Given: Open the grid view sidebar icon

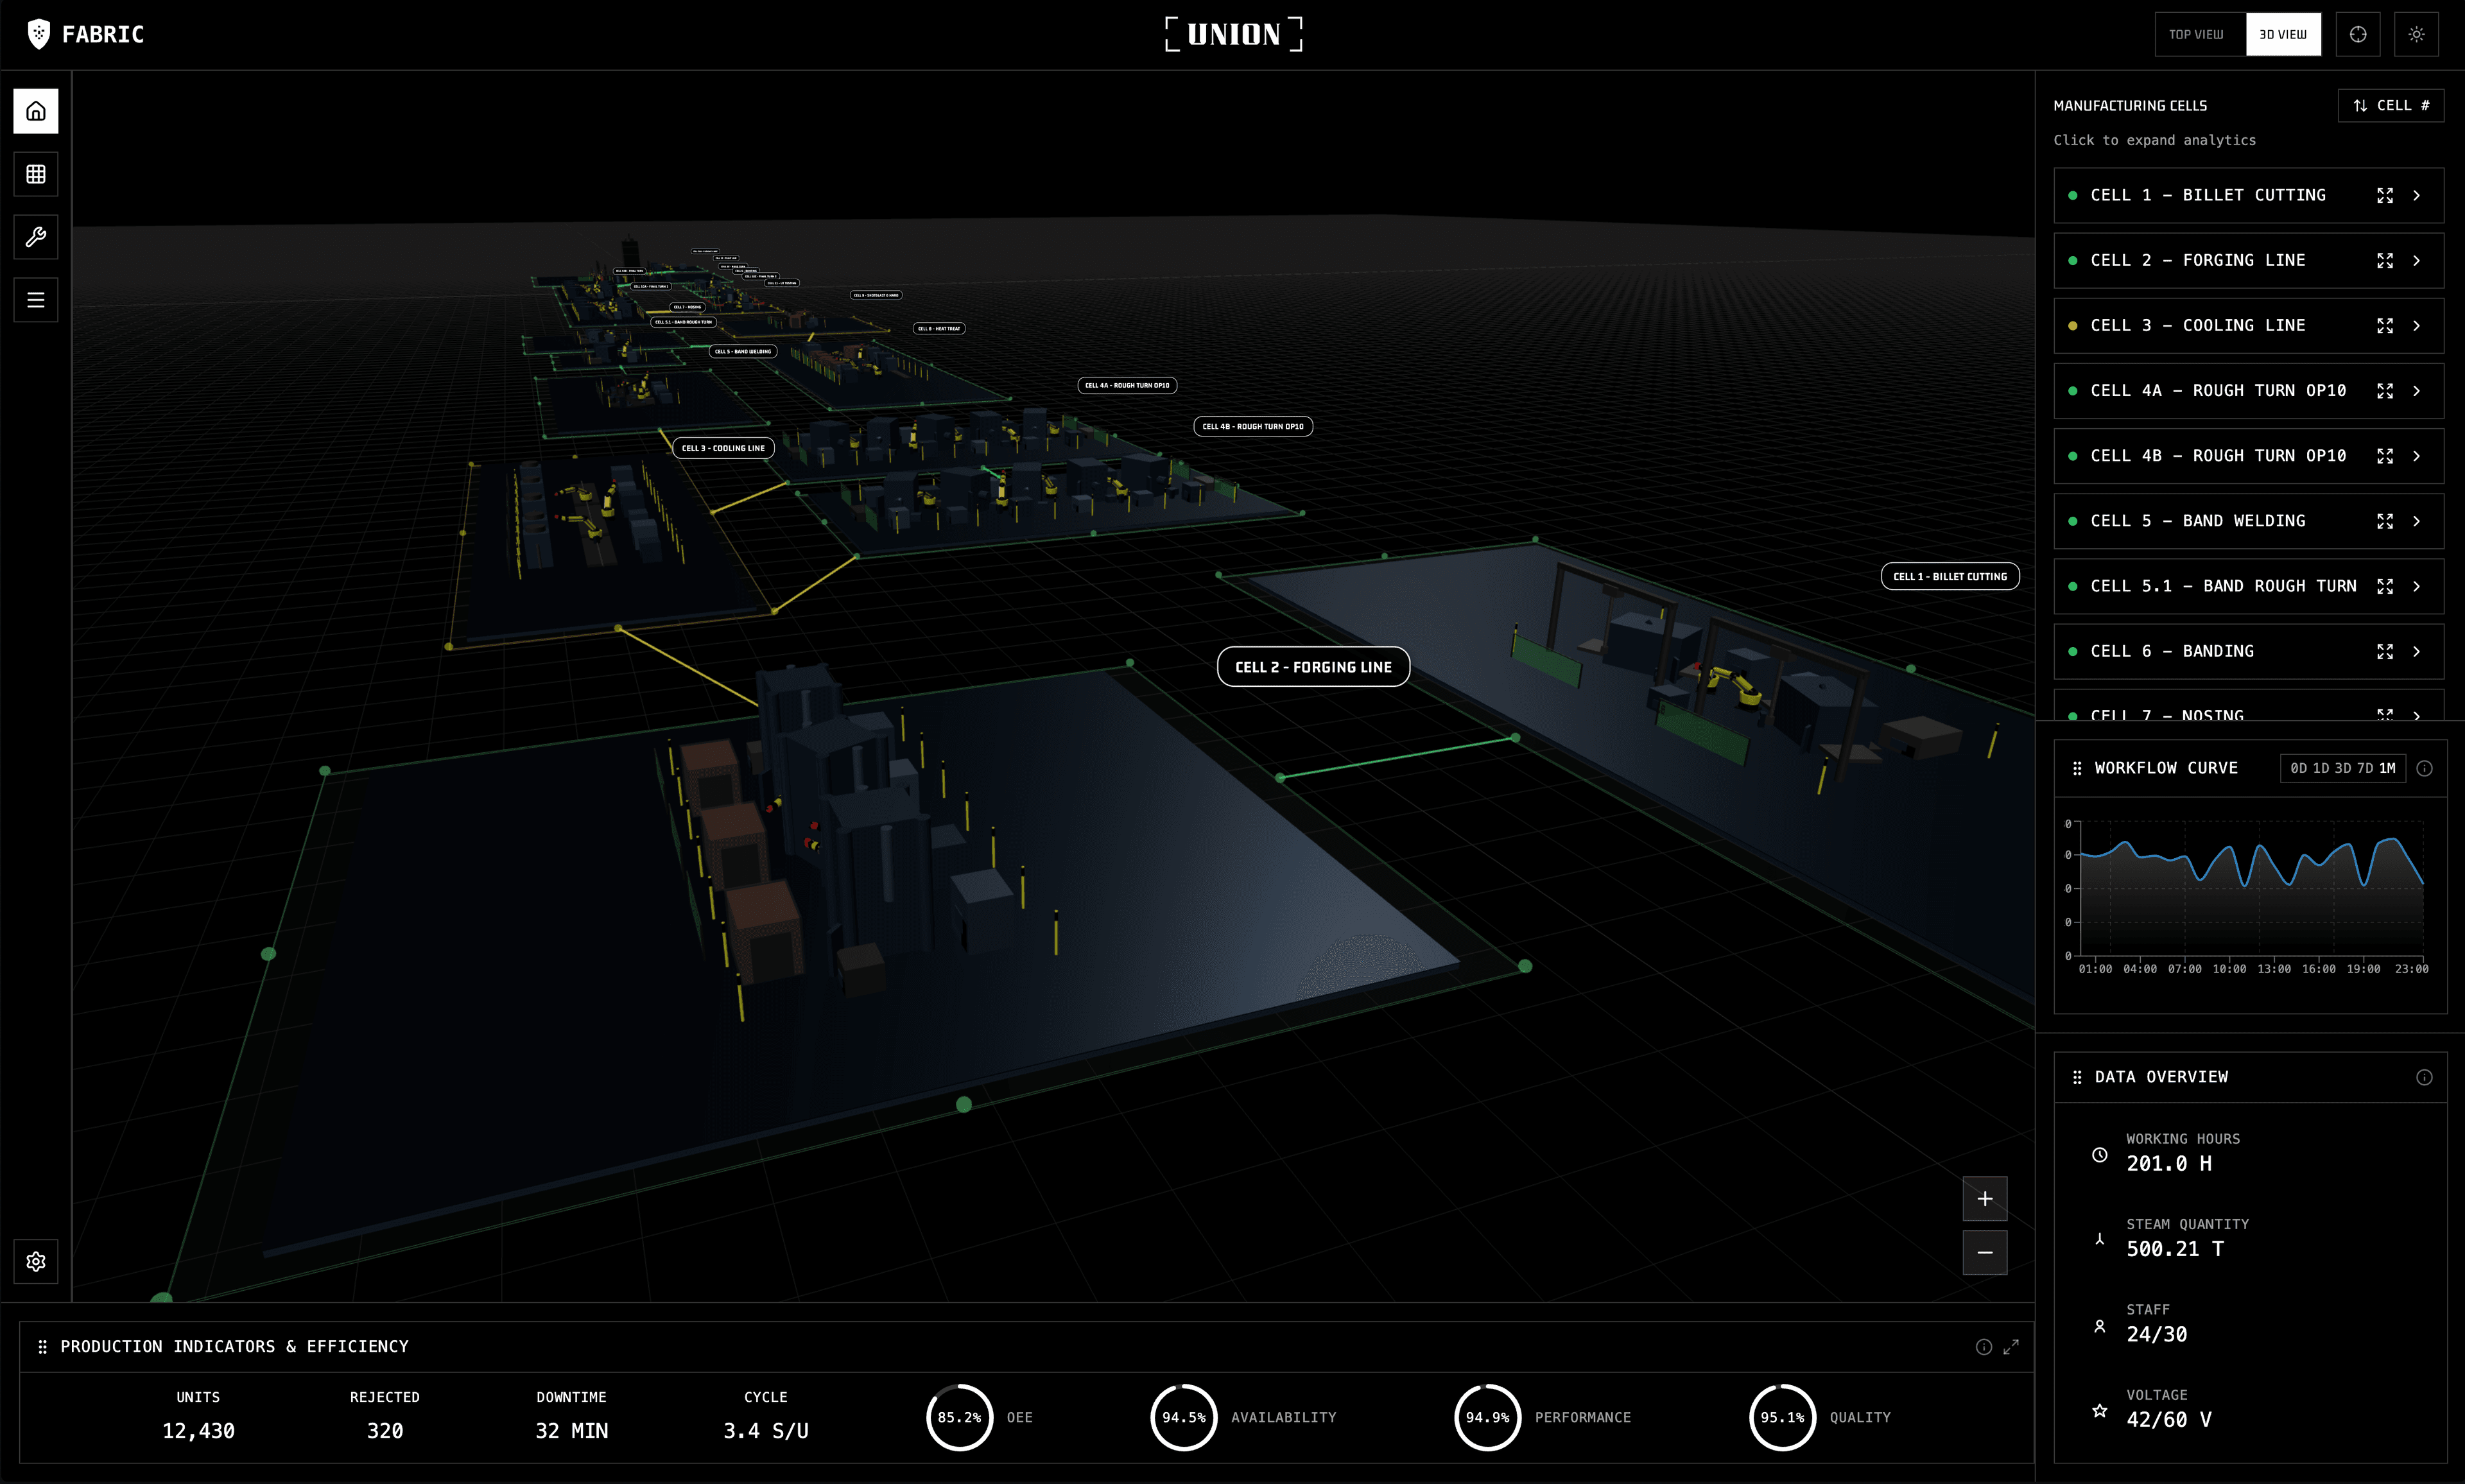Looking at the screenshot, I should 36,174.
